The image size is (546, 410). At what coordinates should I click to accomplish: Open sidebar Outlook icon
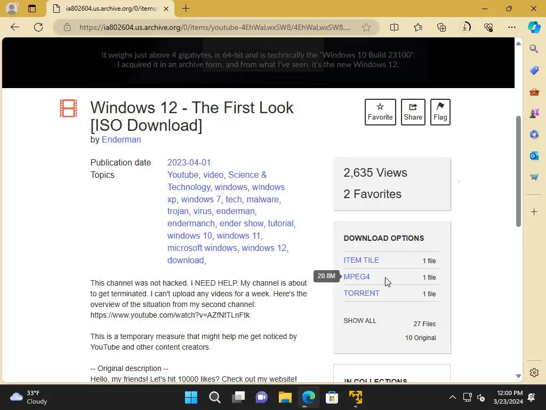[x=534, y=155]
